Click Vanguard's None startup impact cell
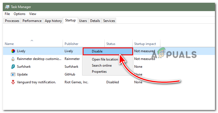The height and width of the screenshot is (113, 218). click(138, 82)
